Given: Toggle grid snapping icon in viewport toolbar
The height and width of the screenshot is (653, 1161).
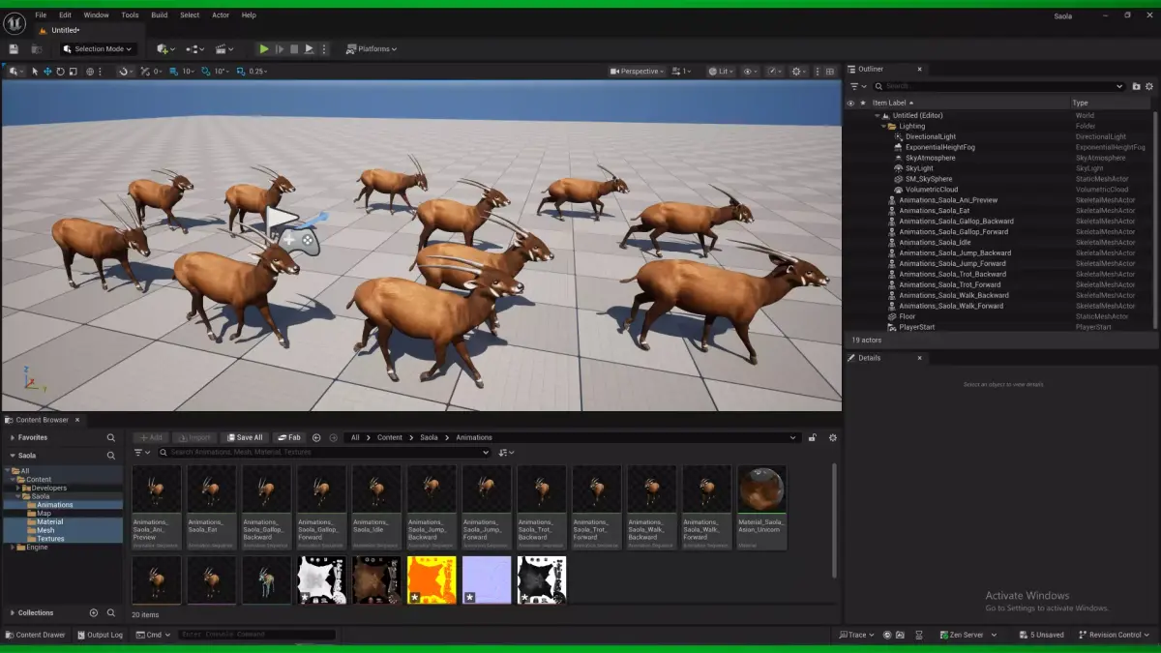Looking at the screenshot, I should point(173,72).
